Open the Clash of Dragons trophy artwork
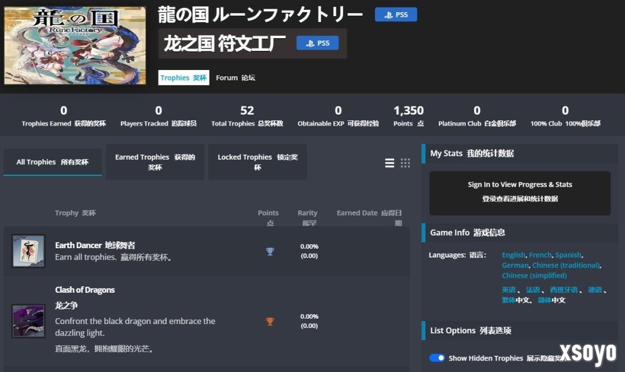This screenshot has width=625, height=372. [x=28, y=321]
